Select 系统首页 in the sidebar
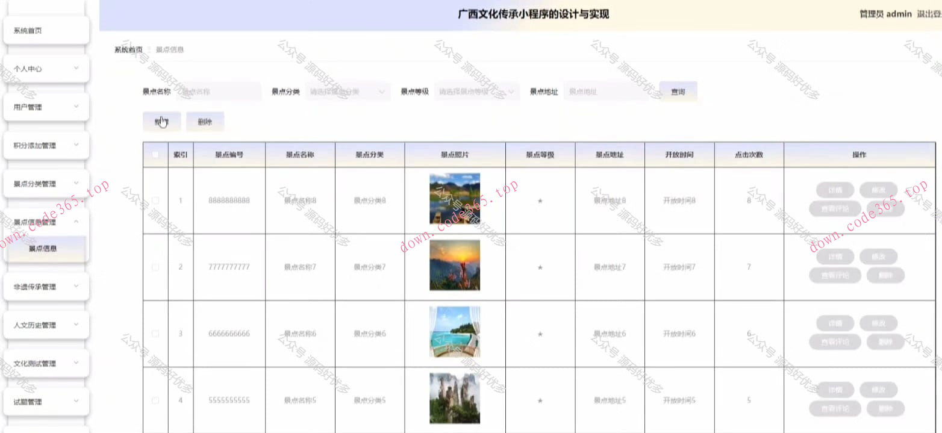 tap(46, 29)
